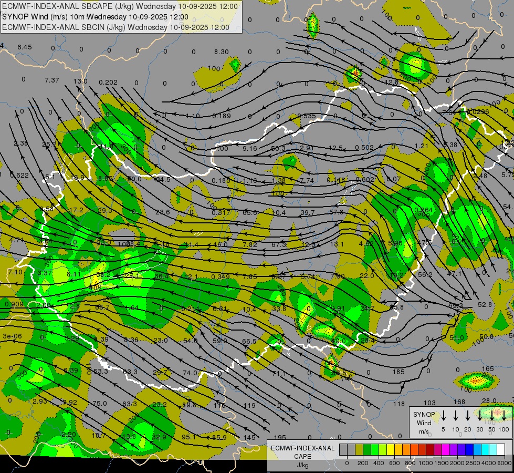
Task: Click the map value 56.2
Action: pos(425,274)
